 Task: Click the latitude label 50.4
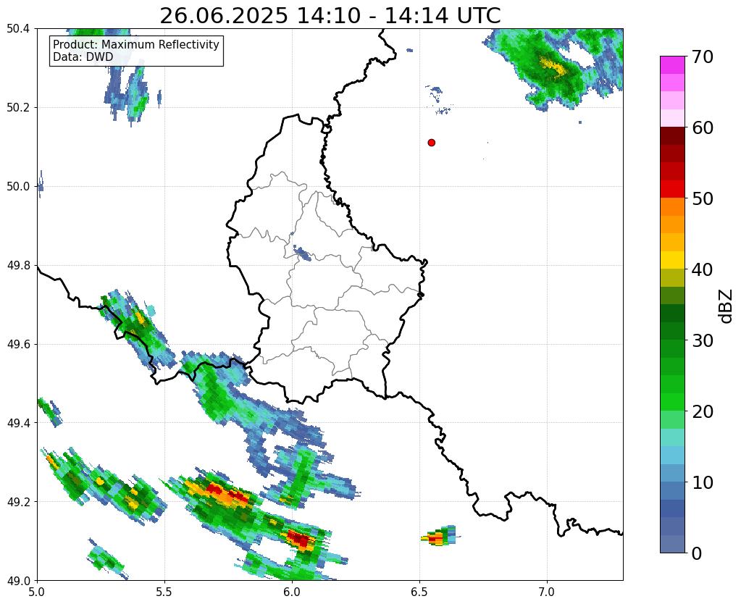18,29
